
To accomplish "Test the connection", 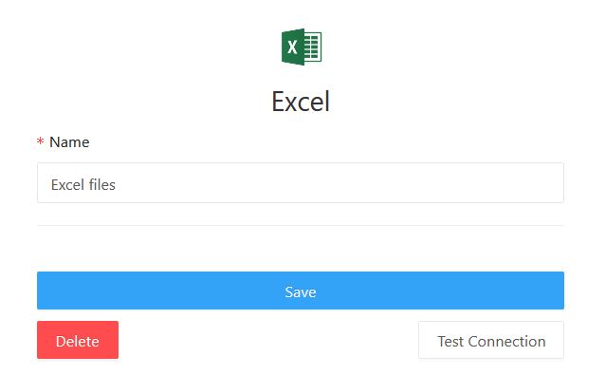I will coord(491,340).
